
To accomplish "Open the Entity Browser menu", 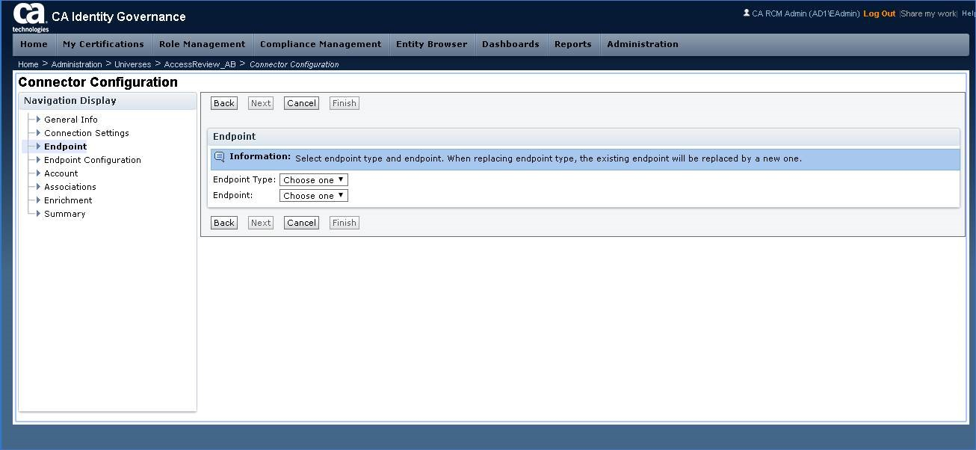I will pos(432,44).
